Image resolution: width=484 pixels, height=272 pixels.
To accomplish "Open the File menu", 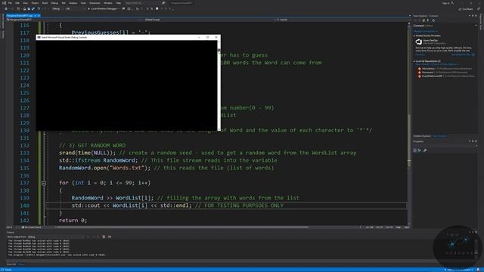I will 10,3.
